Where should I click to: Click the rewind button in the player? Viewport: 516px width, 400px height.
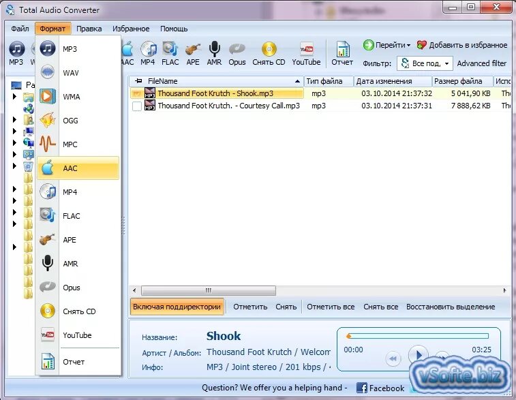(x=393, y=358)
